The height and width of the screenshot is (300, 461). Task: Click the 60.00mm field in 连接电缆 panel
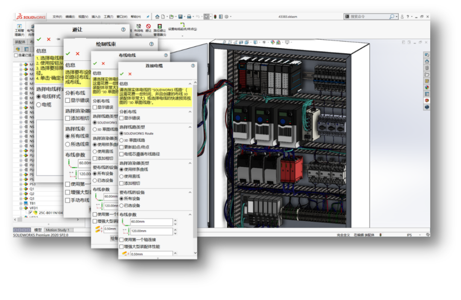(x=151, y=222)
